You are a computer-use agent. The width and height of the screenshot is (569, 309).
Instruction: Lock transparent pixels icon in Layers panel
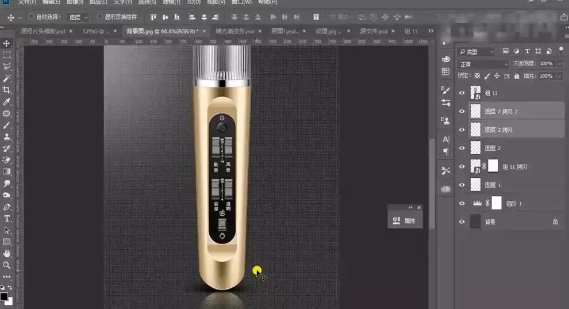click(x=477, y=76)
